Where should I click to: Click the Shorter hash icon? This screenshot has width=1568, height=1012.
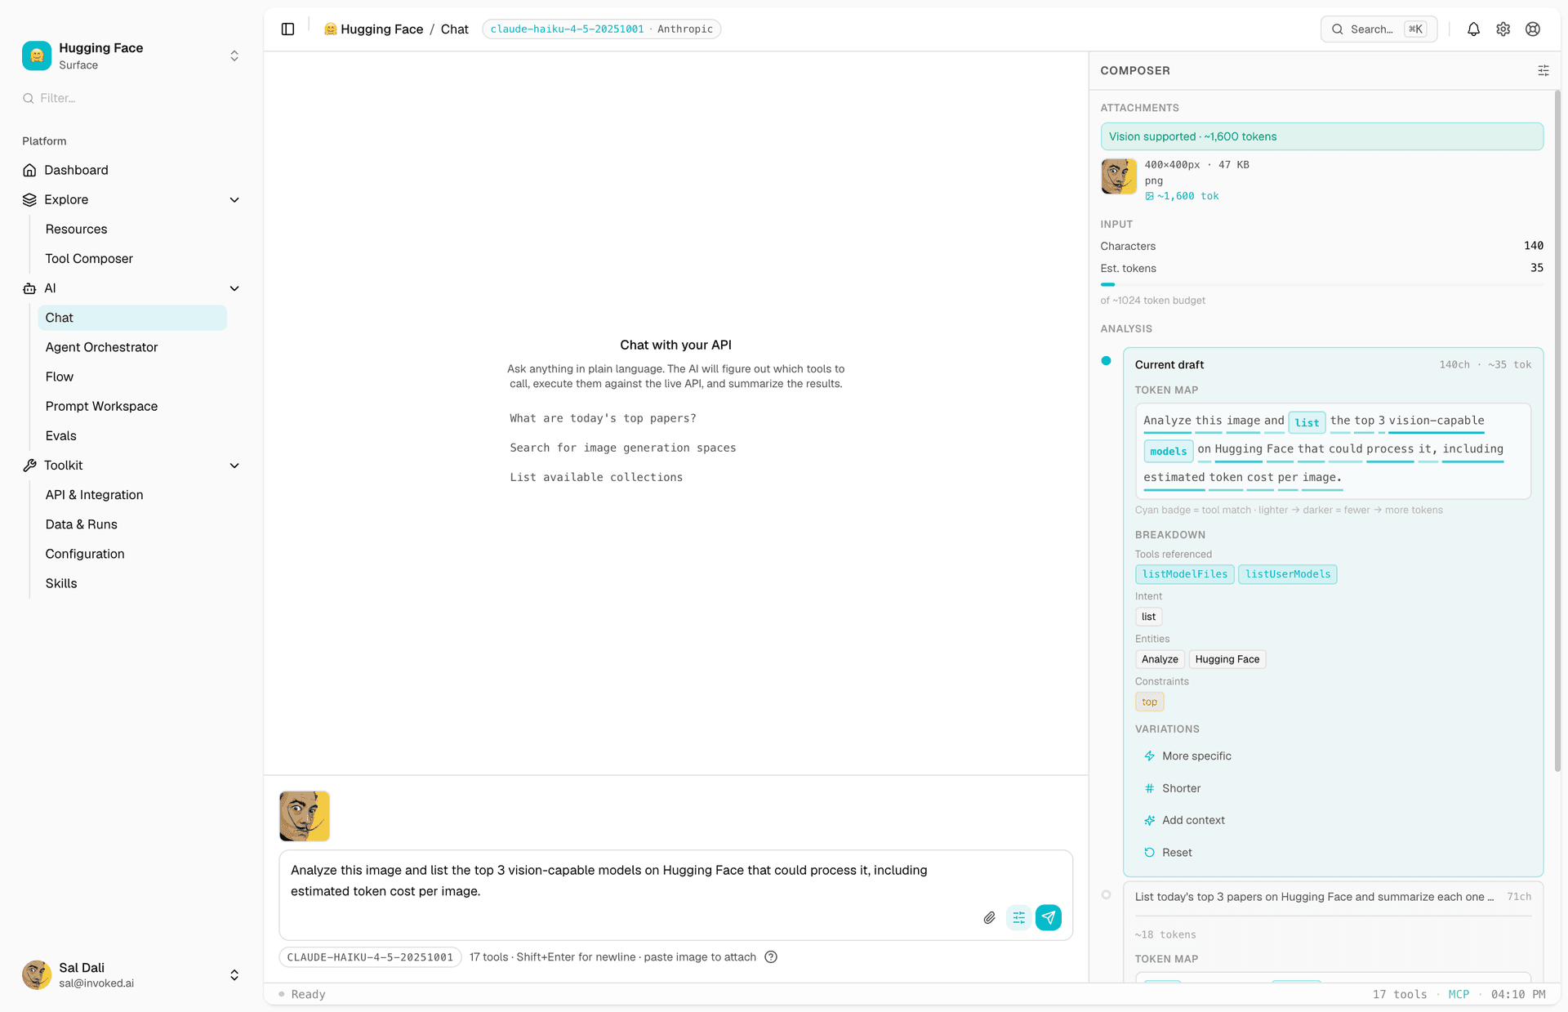(1149, 788)
